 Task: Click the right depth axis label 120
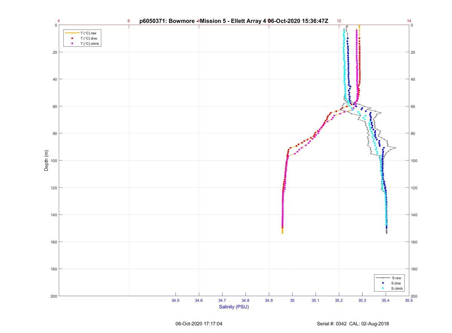coord(415,188)
